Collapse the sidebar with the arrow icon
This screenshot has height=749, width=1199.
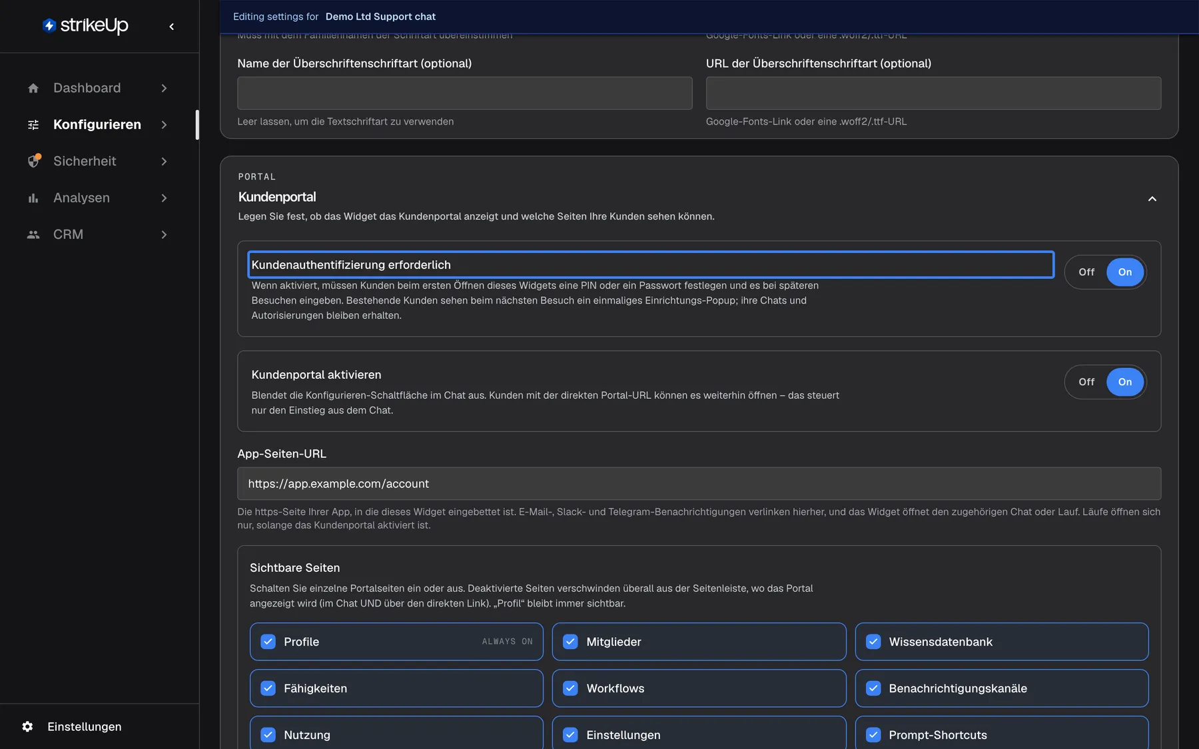click(172, 27)
